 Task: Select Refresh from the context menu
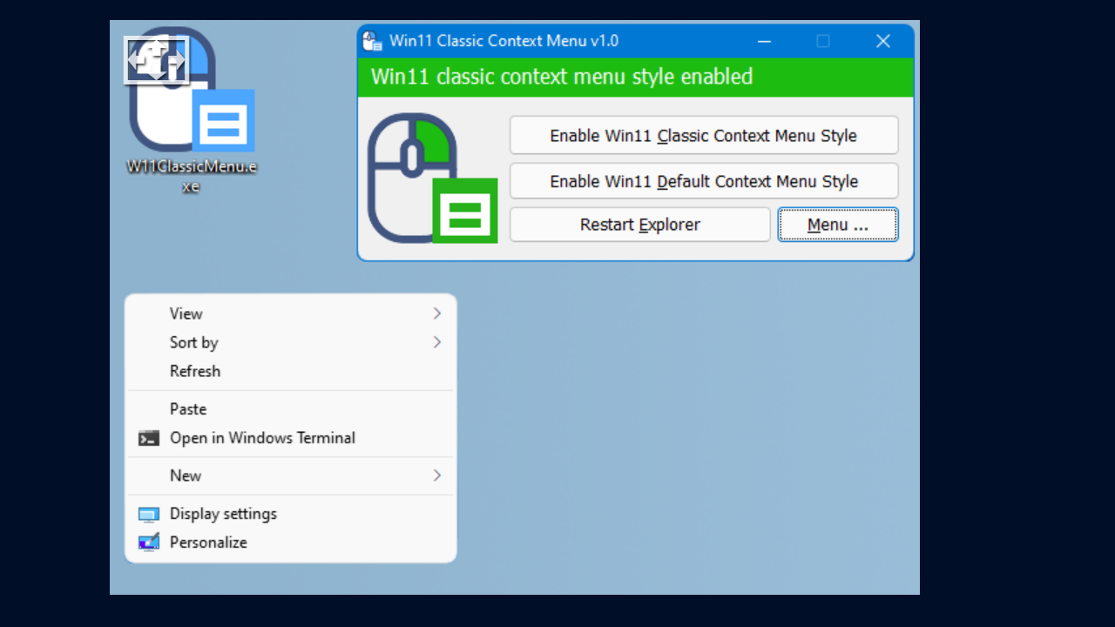(195, 371)
